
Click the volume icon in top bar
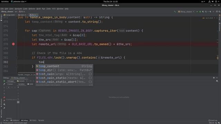pos(213,1)
